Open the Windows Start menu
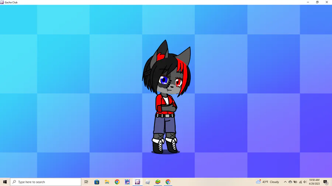Viewport: 332px width, 186px height. click(5, 182)
